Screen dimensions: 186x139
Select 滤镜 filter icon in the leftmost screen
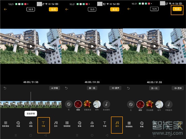(x=31, y=124)
